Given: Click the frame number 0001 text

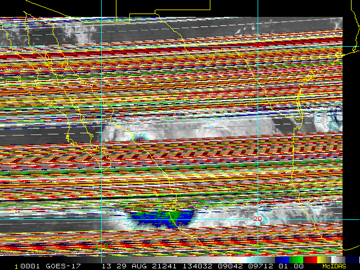Looking at the screenshot, I should point(30,266).
